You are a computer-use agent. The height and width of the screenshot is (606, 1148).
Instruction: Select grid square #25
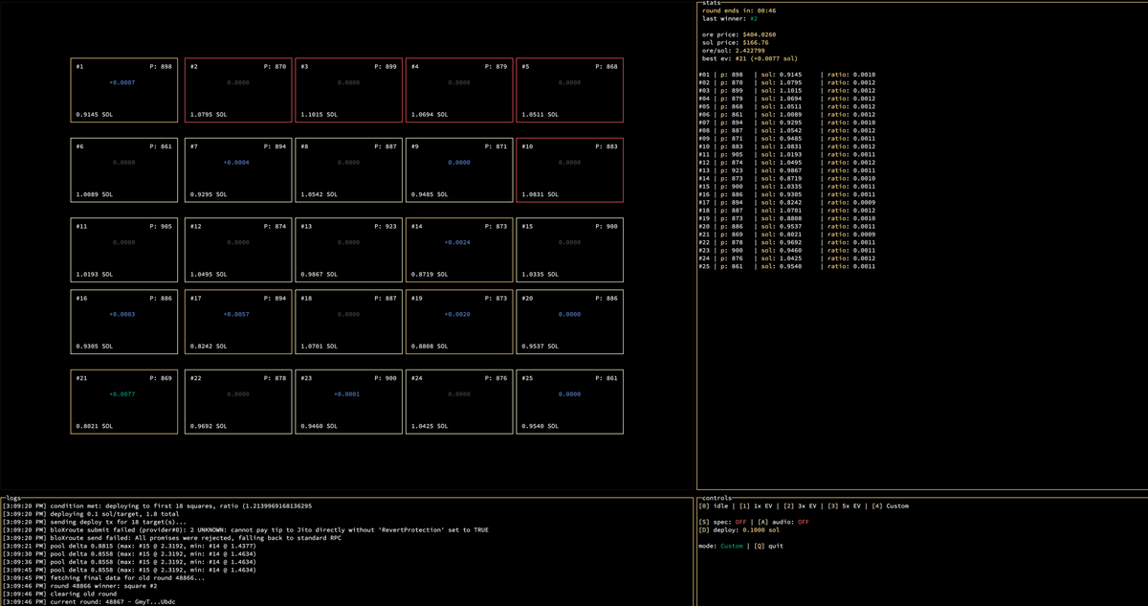[x=570, y=401]
